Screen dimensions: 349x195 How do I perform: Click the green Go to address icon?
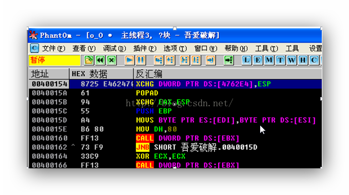click(228, 60)
